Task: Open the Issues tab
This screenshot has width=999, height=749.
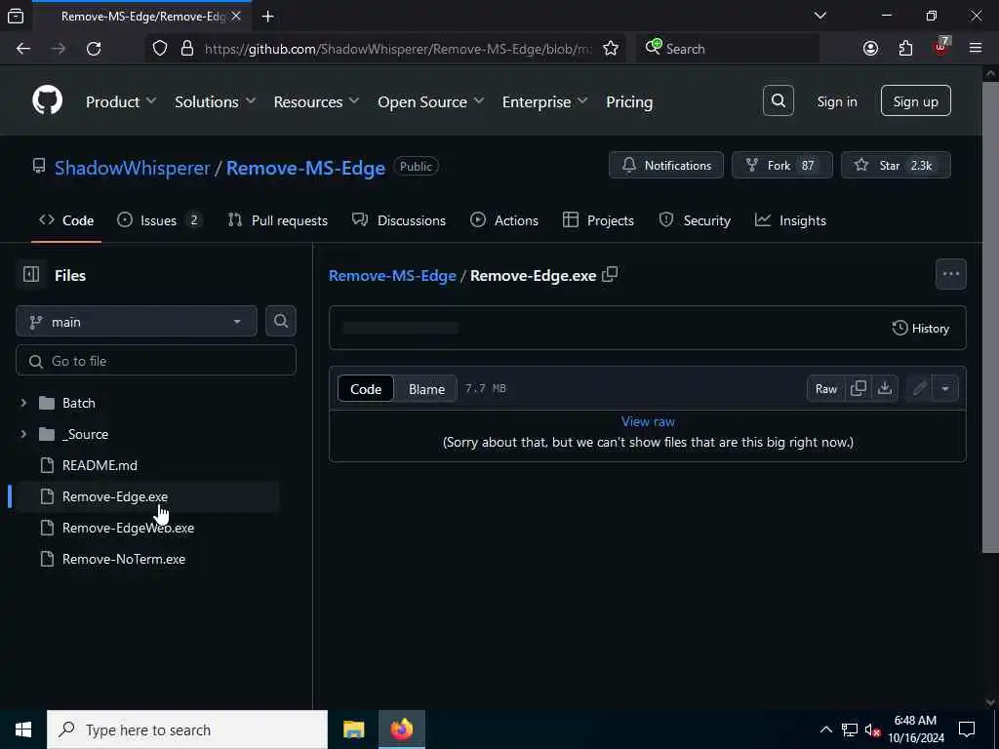Action: coord(159,220)
